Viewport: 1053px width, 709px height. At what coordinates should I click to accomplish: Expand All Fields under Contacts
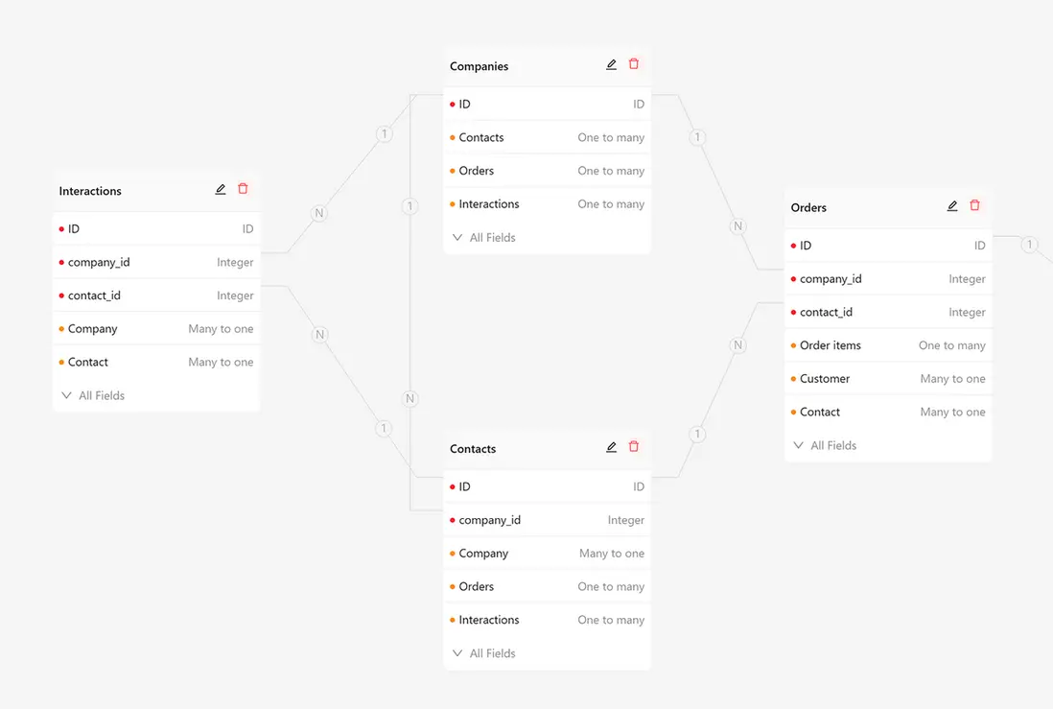coord(492,652)
